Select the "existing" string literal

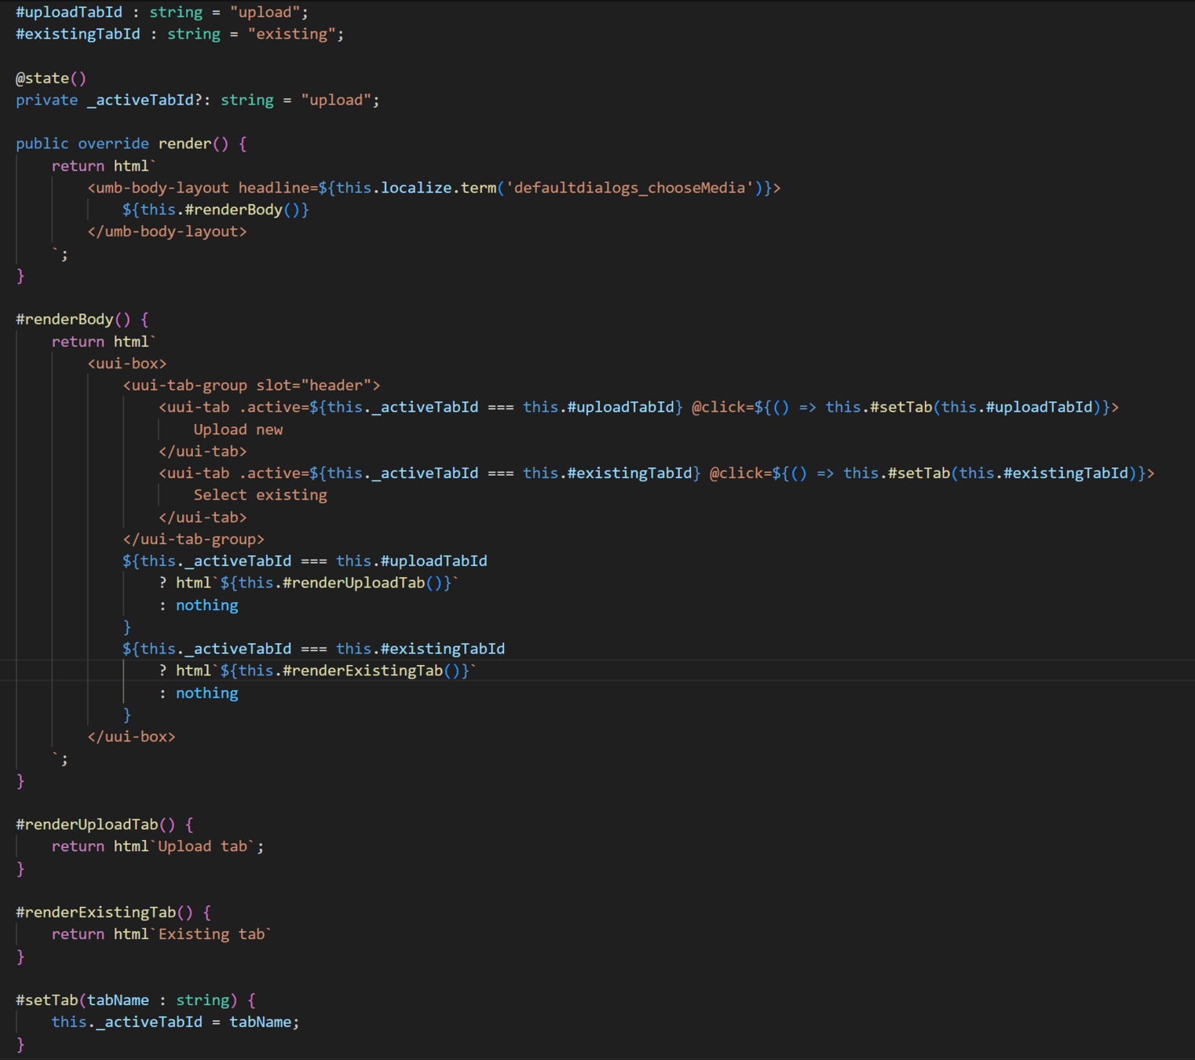pos(292,35)
